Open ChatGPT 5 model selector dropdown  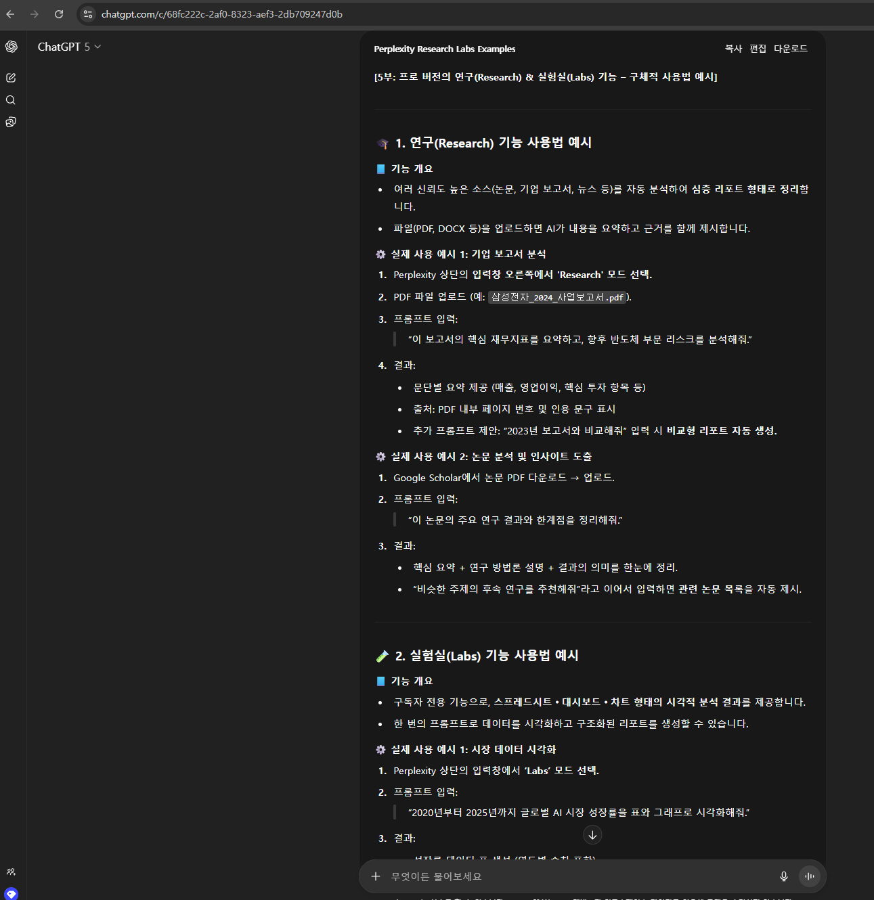pyautogui.click(x=69, y=47)
